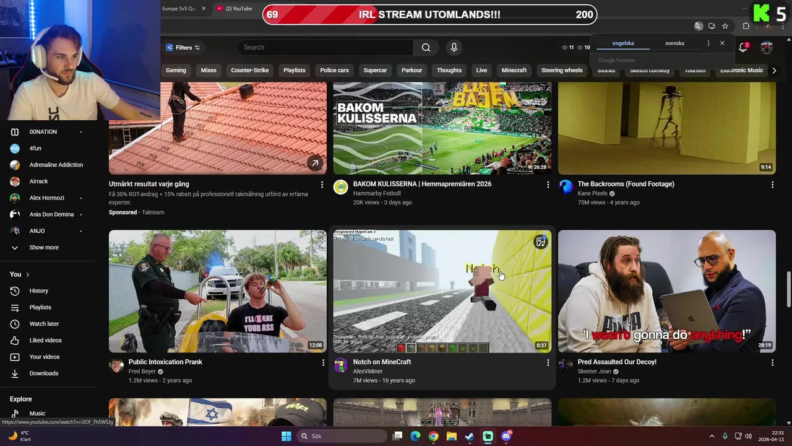792x446 pixels.
Task: Select the Police cars chip
Action: pyautogui.click(x=335, y=71)
